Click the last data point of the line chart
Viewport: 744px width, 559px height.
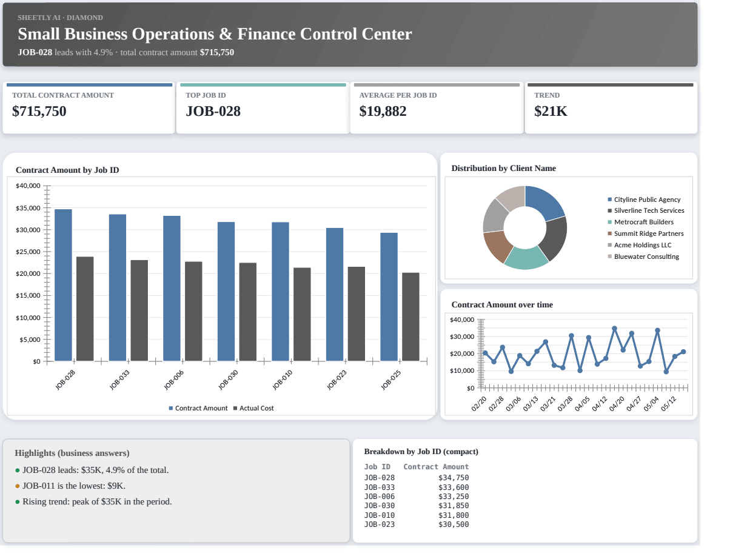point(683,352)
